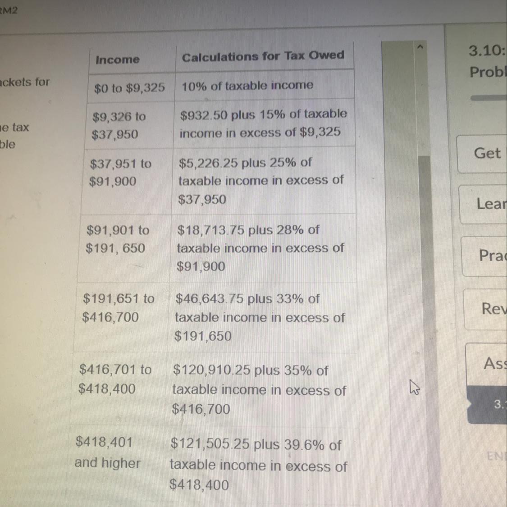The width and height of the screenshot is (507, 507).
Task: Select the dark highlighted 3. sidebar entry
Action: click(488, 405)
